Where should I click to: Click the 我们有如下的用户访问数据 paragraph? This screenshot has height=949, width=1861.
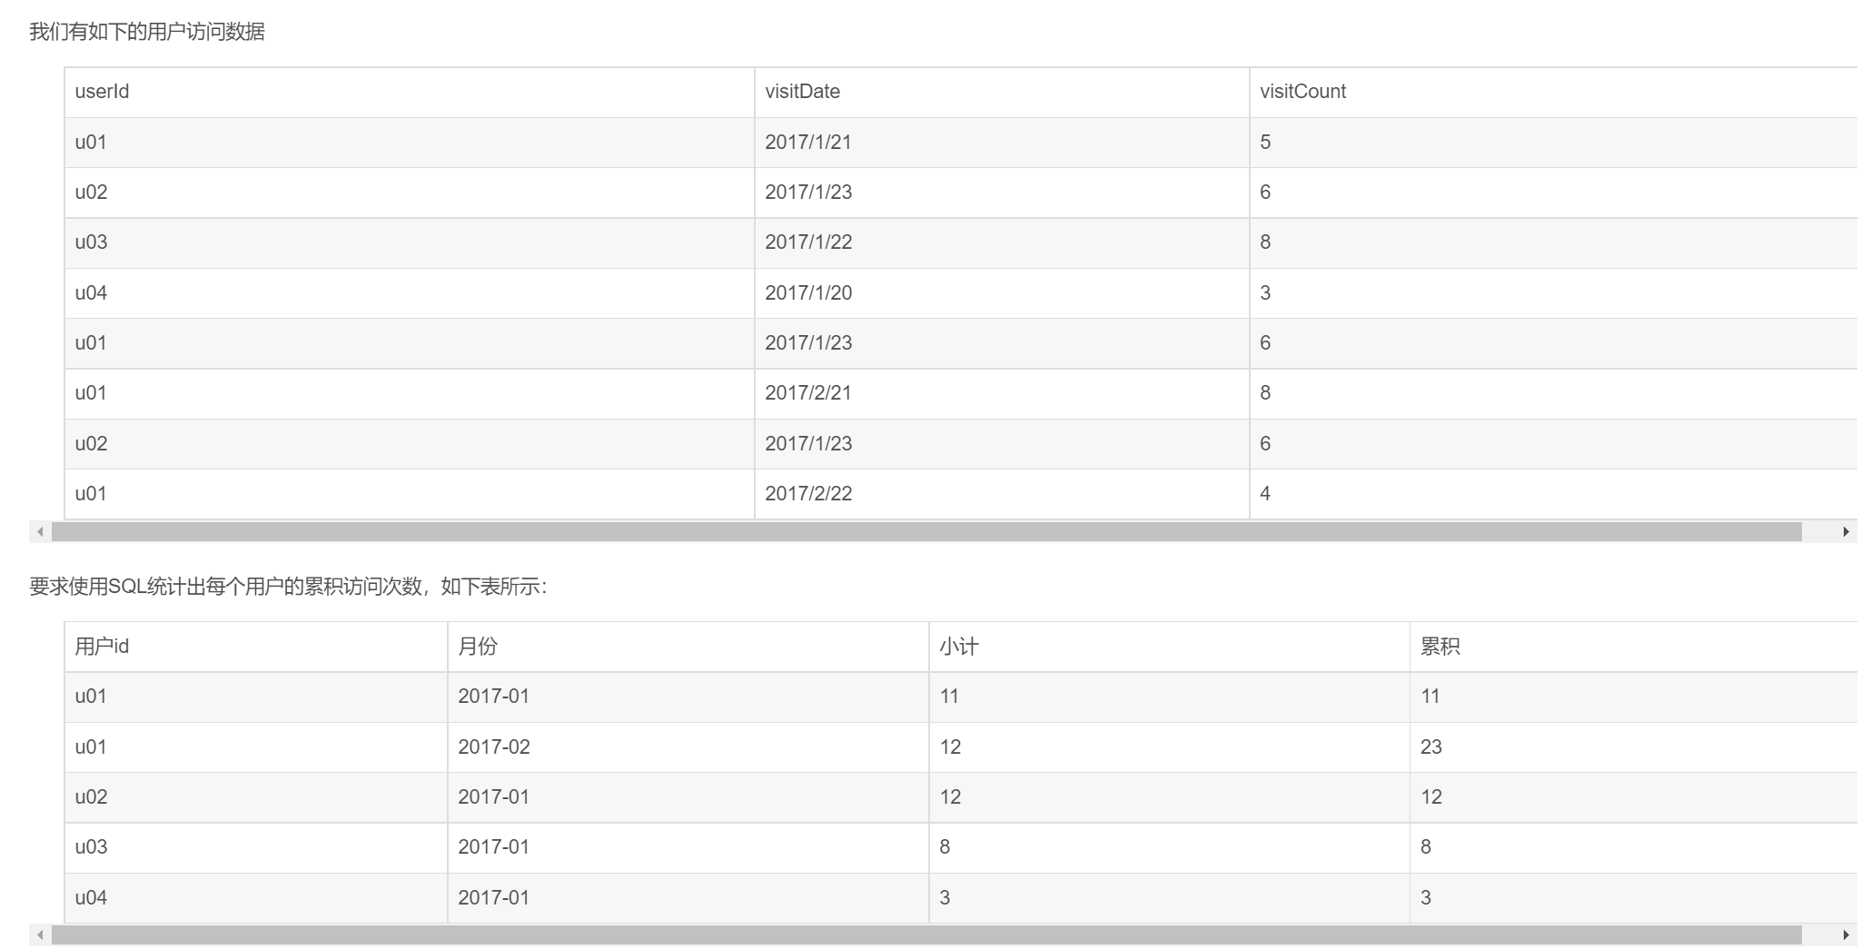pyautogui.click(x=147, y=33)
